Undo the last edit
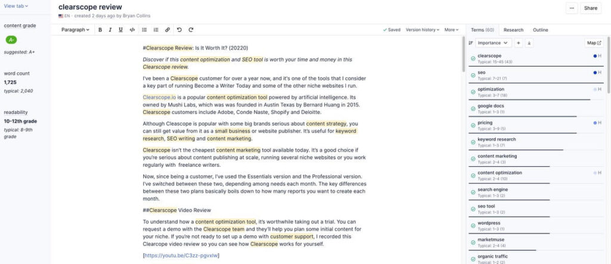Screen dimensions: 611x264 tap(179, 29)
